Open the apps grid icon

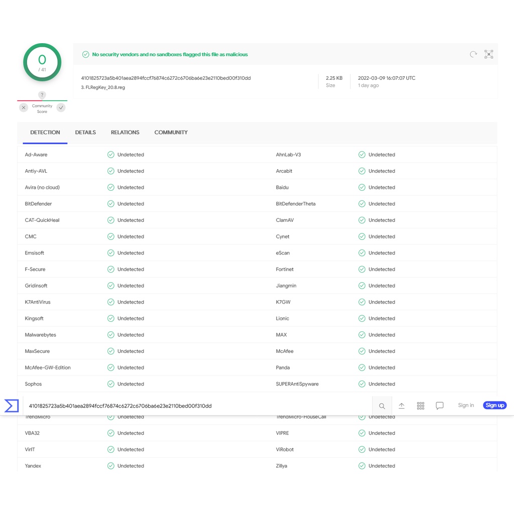(x=421, y=406)
